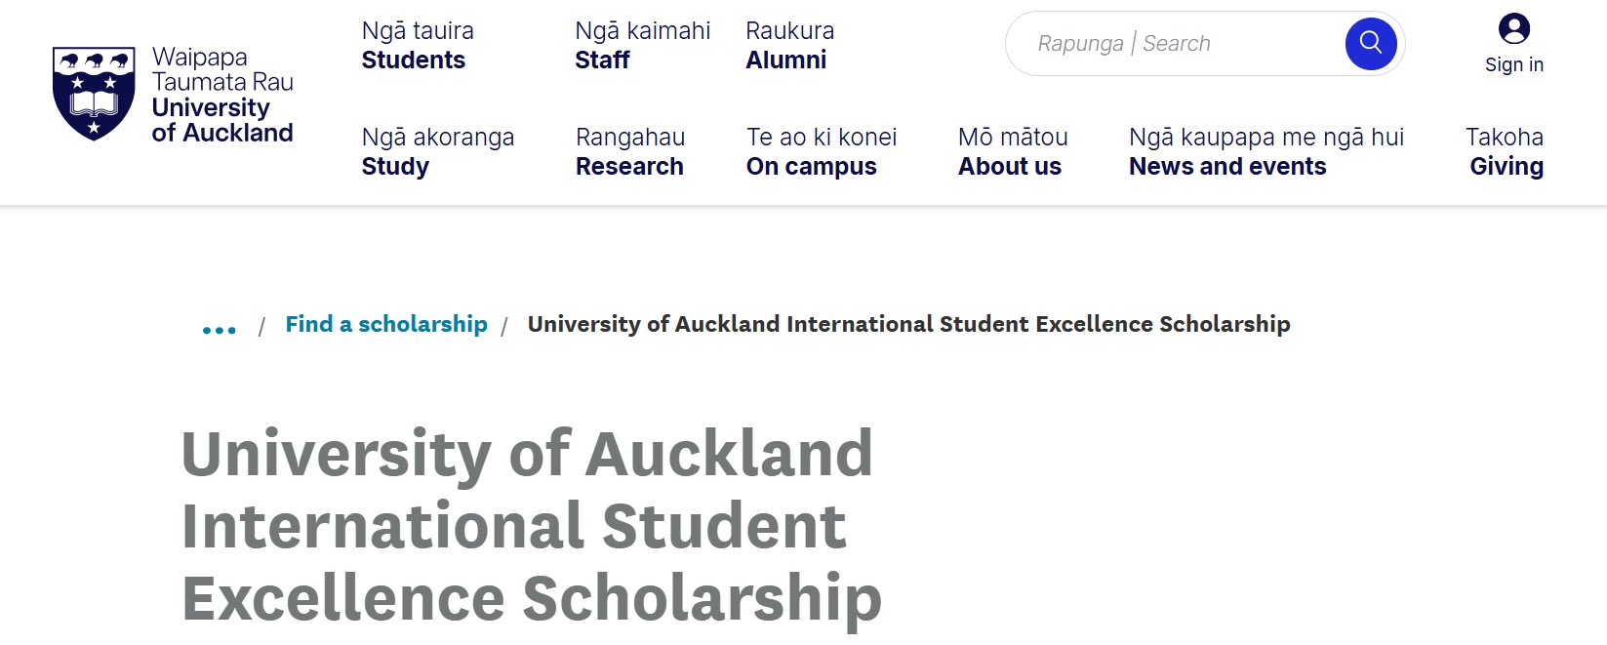Open the Ngā kaimahi Staff menu

(642, 46)
